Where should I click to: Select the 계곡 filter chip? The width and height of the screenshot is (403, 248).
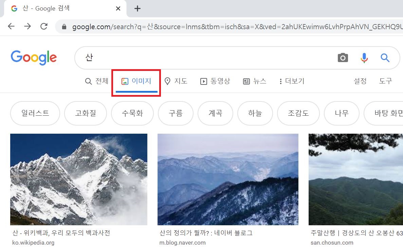coord(215,113)
